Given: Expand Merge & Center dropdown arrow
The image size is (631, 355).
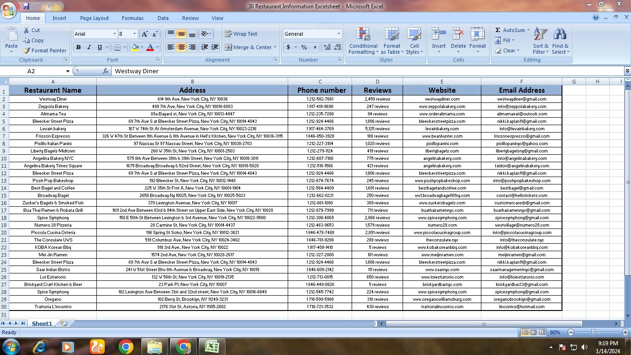Looking at the screenshot, I should pos(275,47).
